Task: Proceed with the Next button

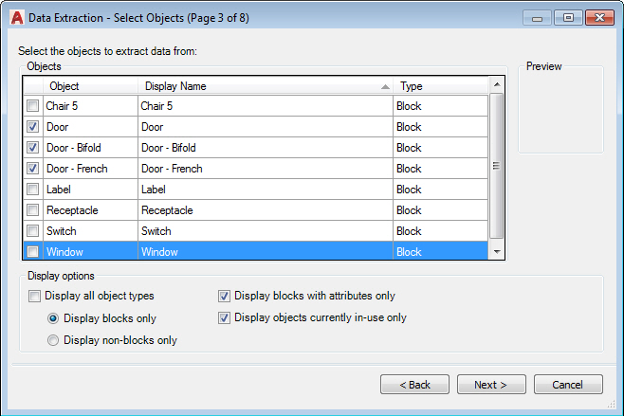Action: pyautogui.click(x=491, y=385)
